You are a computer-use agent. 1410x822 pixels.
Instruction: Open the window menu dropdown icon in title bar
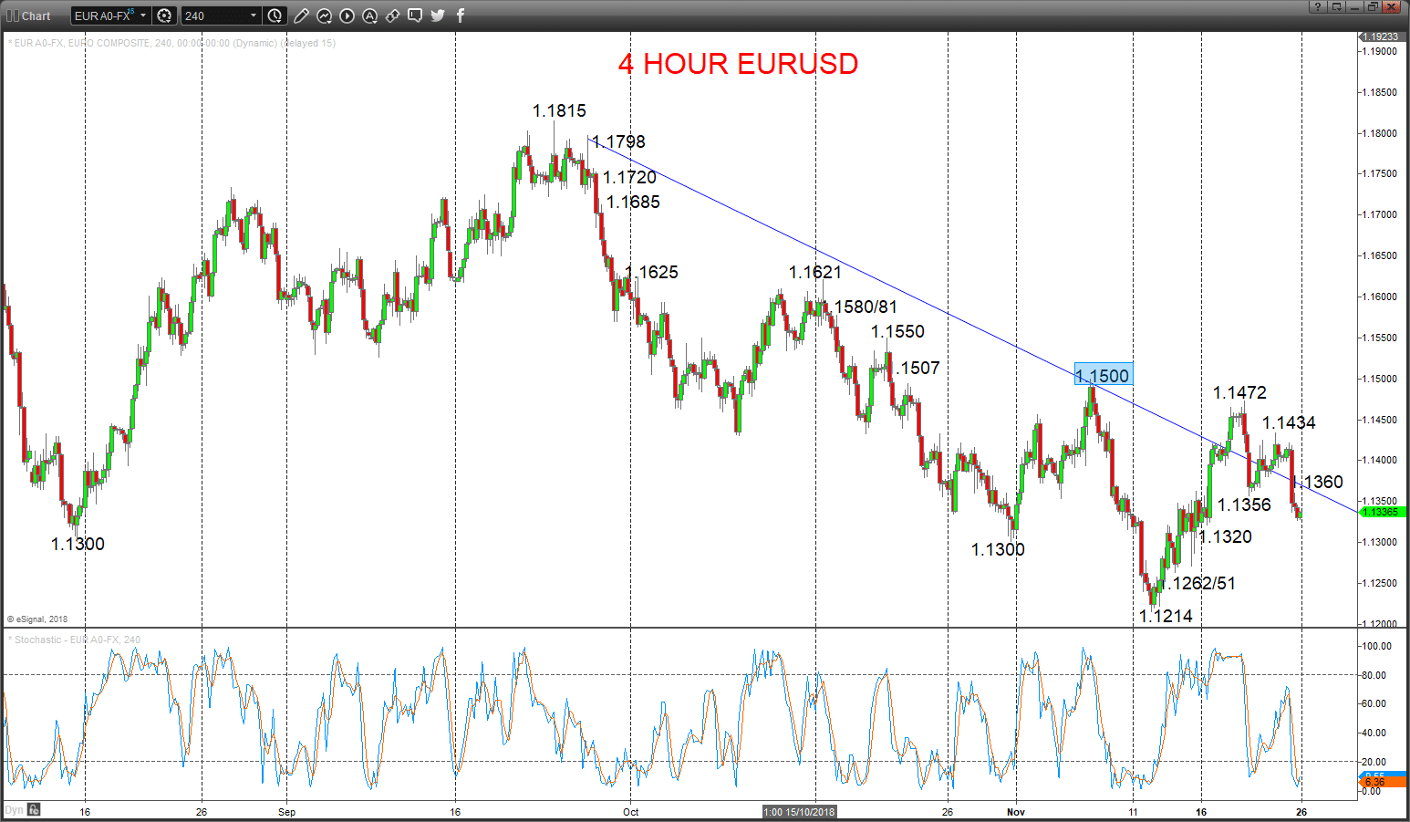tap(1336, 6)
